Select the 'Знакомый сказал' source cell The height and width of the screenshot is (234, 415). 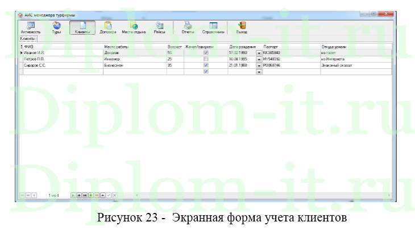[356, 65]
